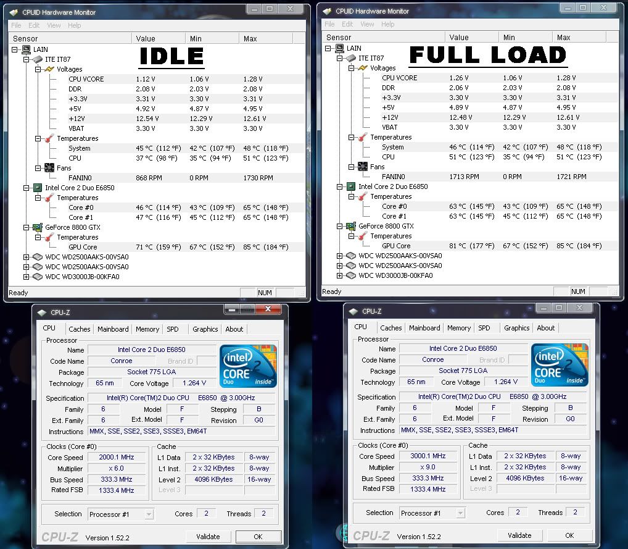628x549 pixels.
Task: Open View menu in idle Hardware Monitor
Action: [x=54, y=25]
